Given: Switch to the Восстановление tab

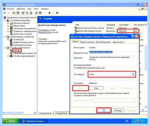Looking at the screenshot, I should pyautogui.click(x=103, y=42).
